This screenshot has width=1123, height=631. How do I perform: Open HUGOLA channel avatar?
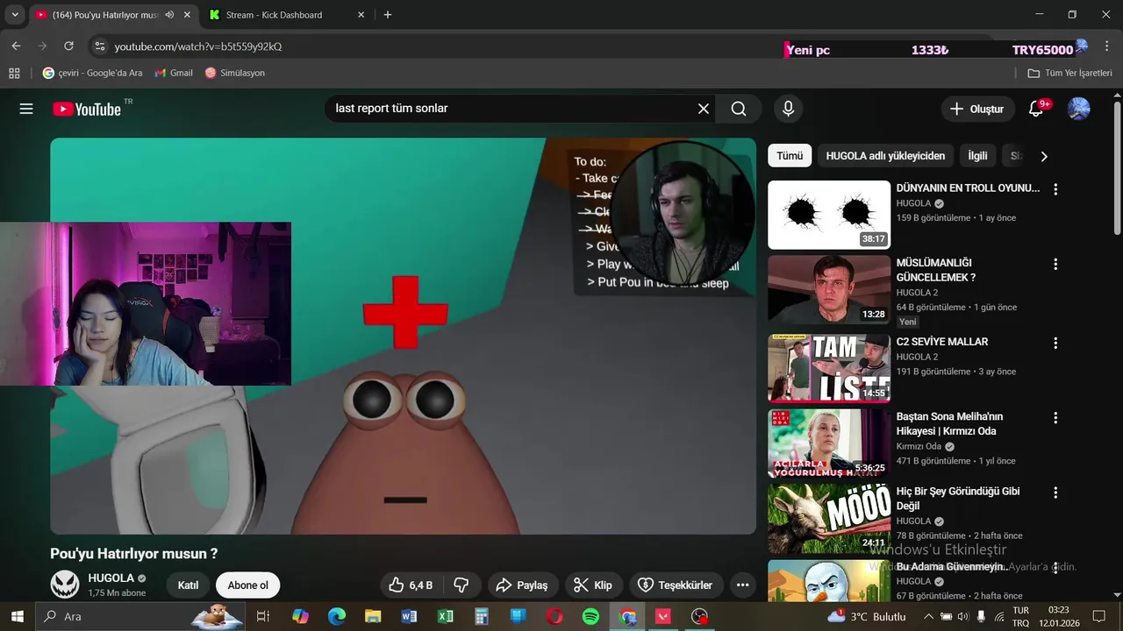pyautogui.click(x=65, y=585)
